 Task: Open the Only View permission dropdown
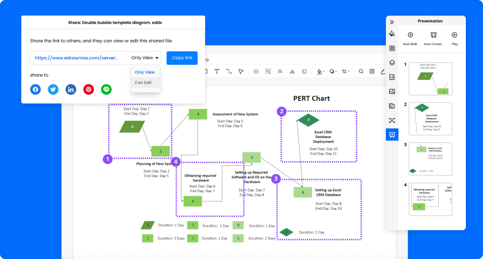click(x=145, y=58)
